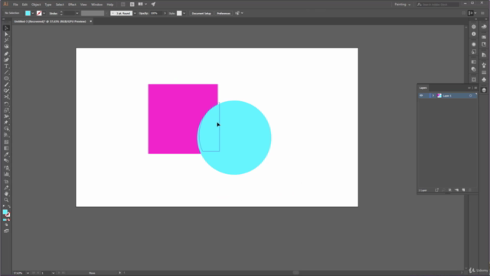Click the Document Setup button
This screenshot has width=490, height=276.
[201, 13]
